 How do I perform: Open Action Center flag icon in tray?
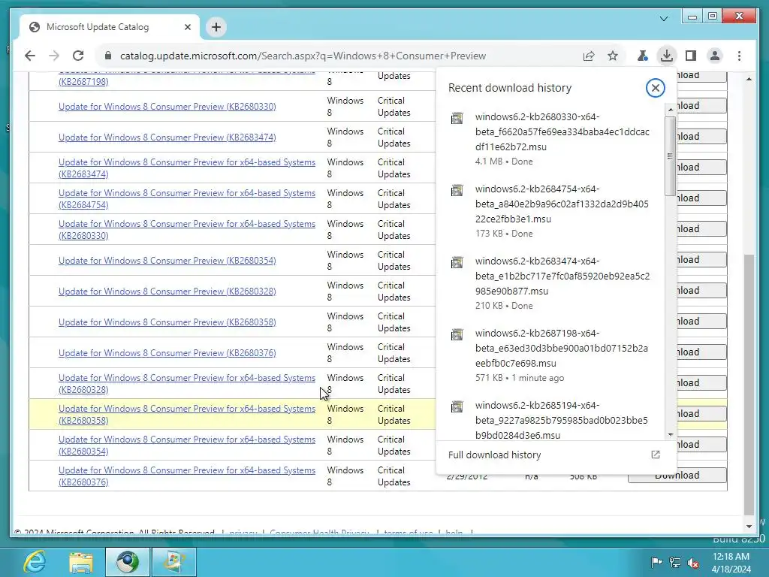pyautogui.click(x=656, y=562)
